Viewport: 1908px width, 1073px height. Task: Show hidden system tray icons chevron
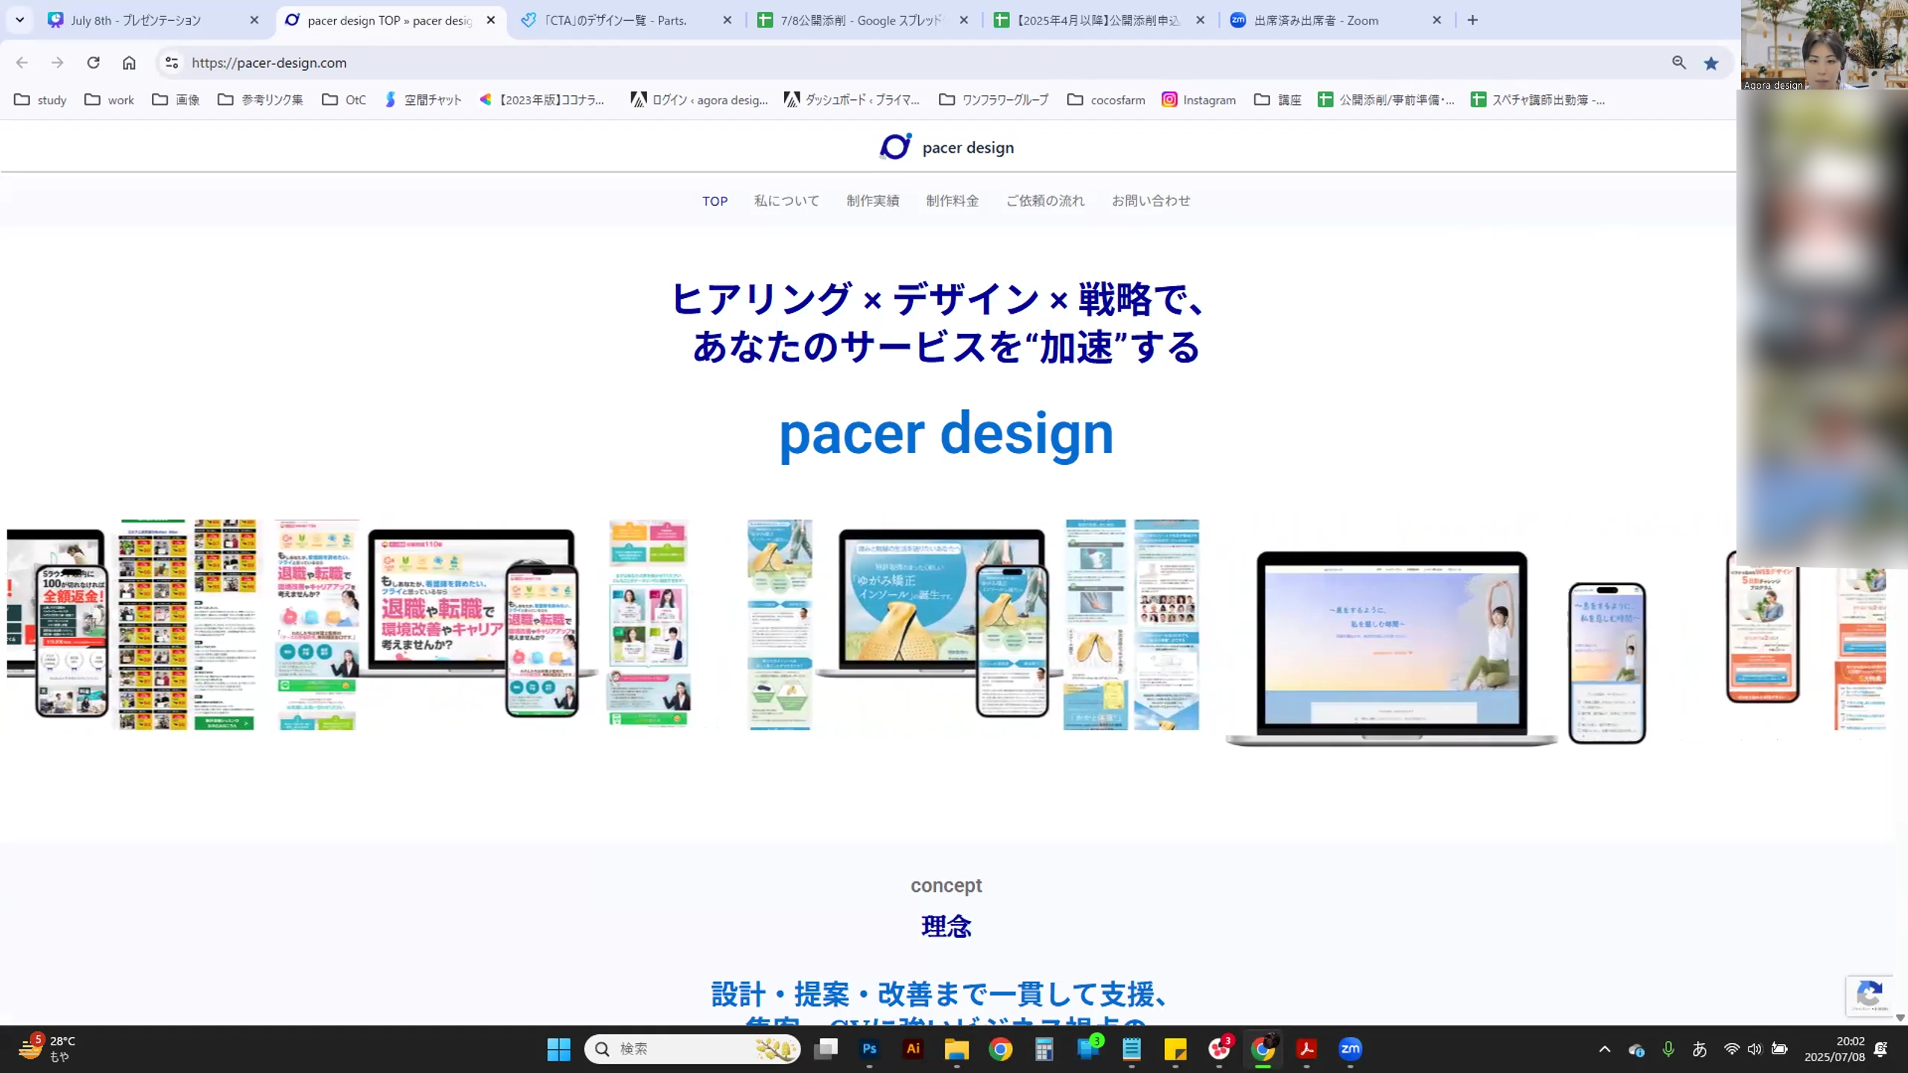coord(1605,1049)
